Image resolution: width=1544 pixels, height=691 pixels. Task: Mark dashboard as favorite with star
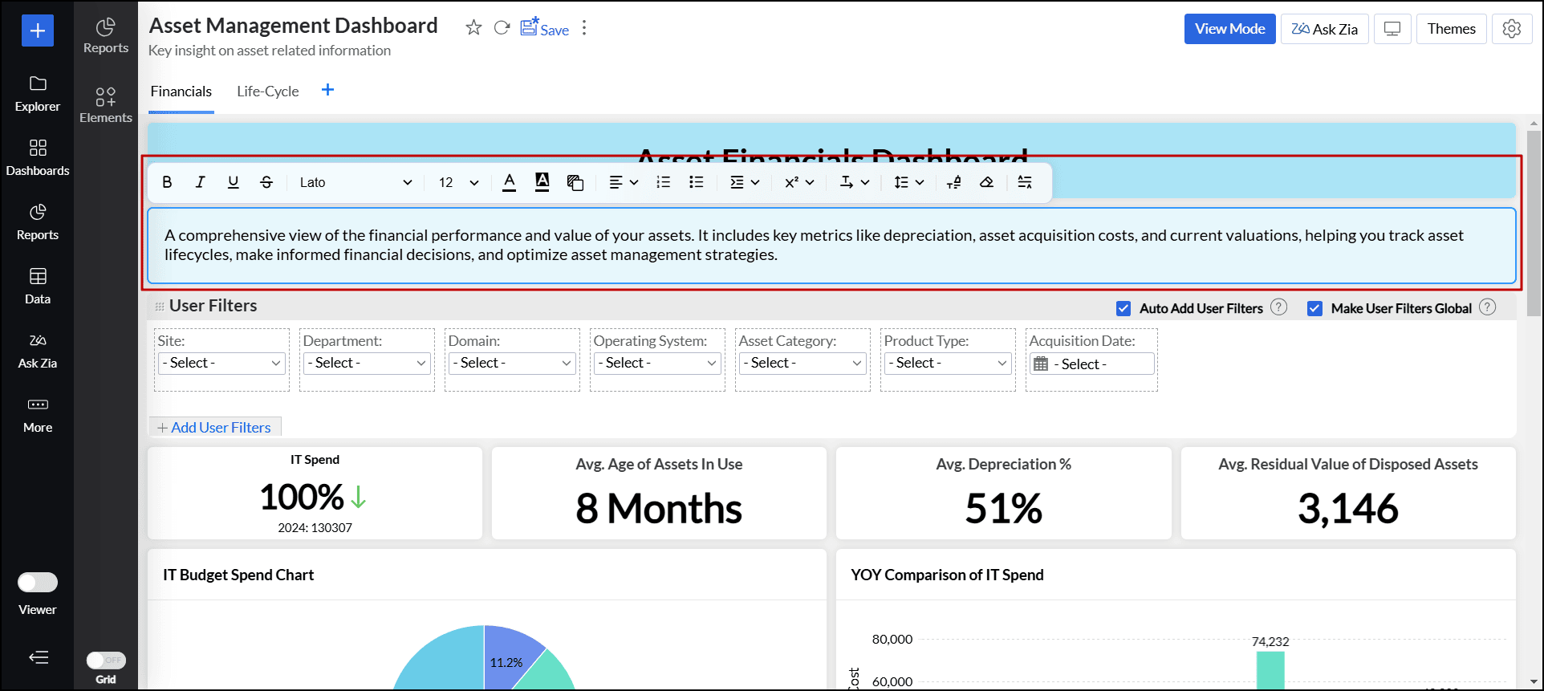(x=473, y=28)
